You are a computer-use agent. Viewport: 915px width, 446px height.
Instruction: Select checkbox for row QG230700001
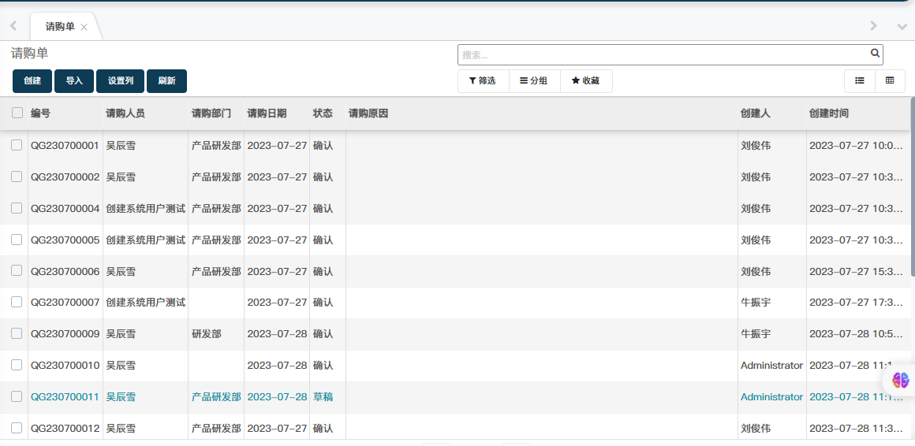[17, 145]
